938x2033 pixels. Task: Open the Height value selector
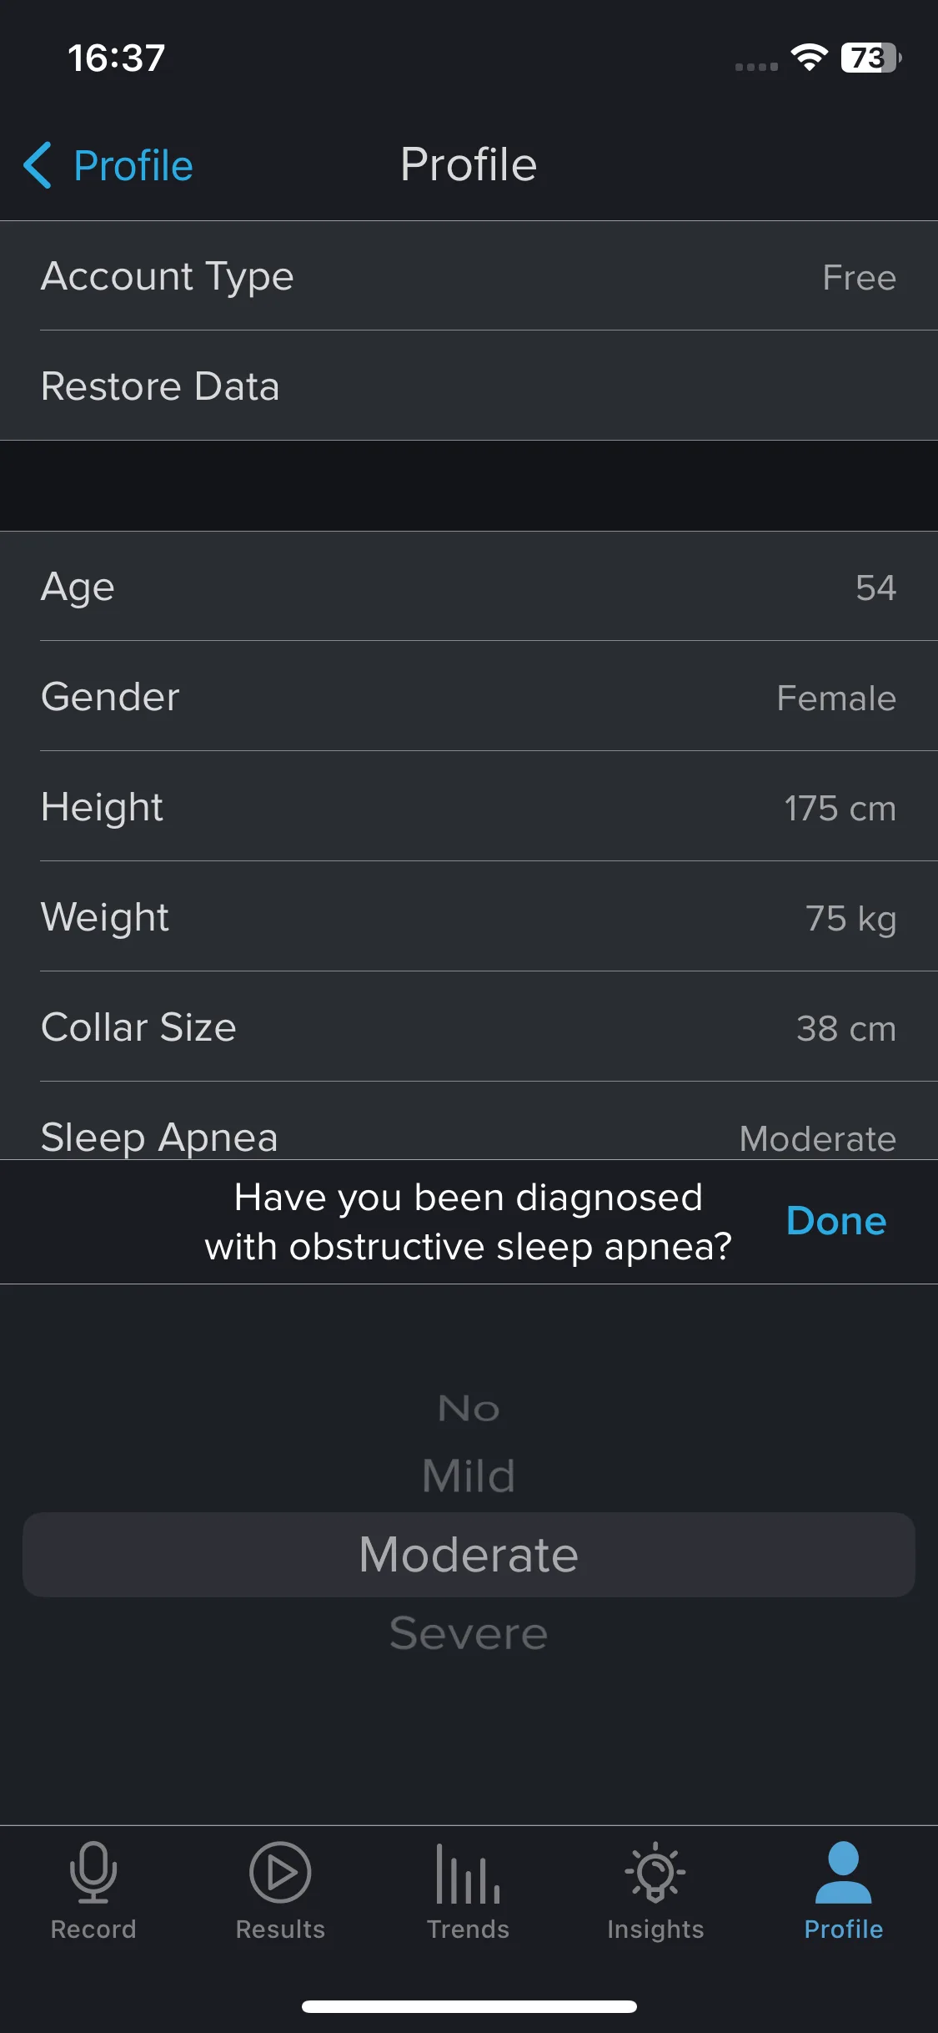[x=469, y=806]
